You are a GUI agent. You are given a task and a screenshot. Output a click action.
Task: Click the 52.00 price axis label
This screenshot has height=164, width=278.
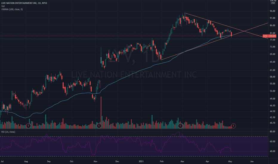point(272,91)
